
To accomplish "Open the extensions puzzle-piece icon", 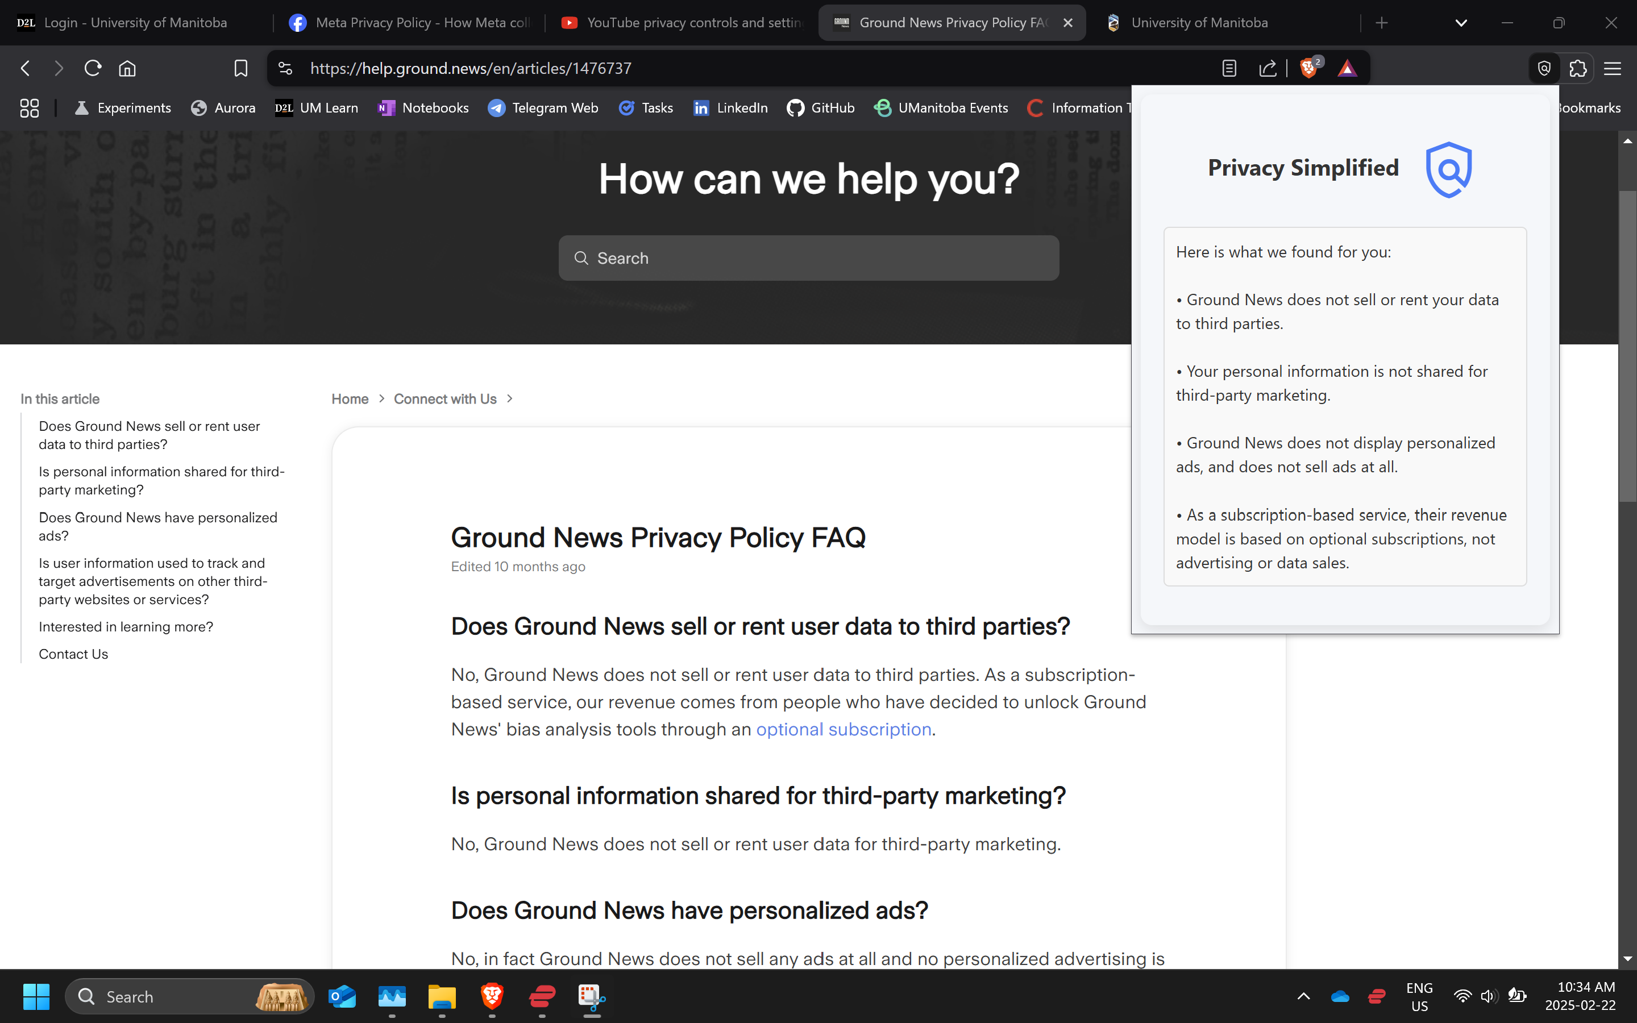I will tap(1578, 68).
